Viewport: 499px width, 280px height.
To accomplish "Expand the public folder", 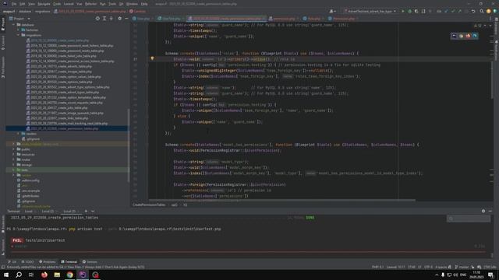I will 14,149.
